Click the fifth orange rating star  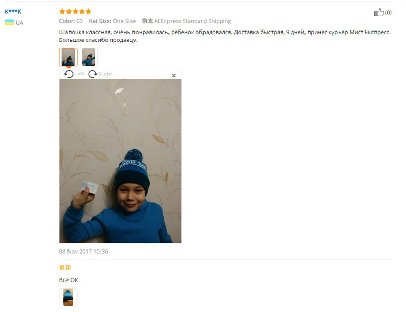click(x=88, y=11)
